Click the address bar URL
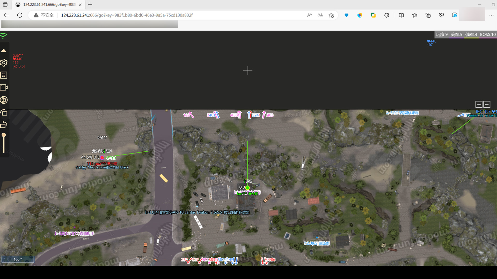Screen dimensions: 497x279 [127, 15]
